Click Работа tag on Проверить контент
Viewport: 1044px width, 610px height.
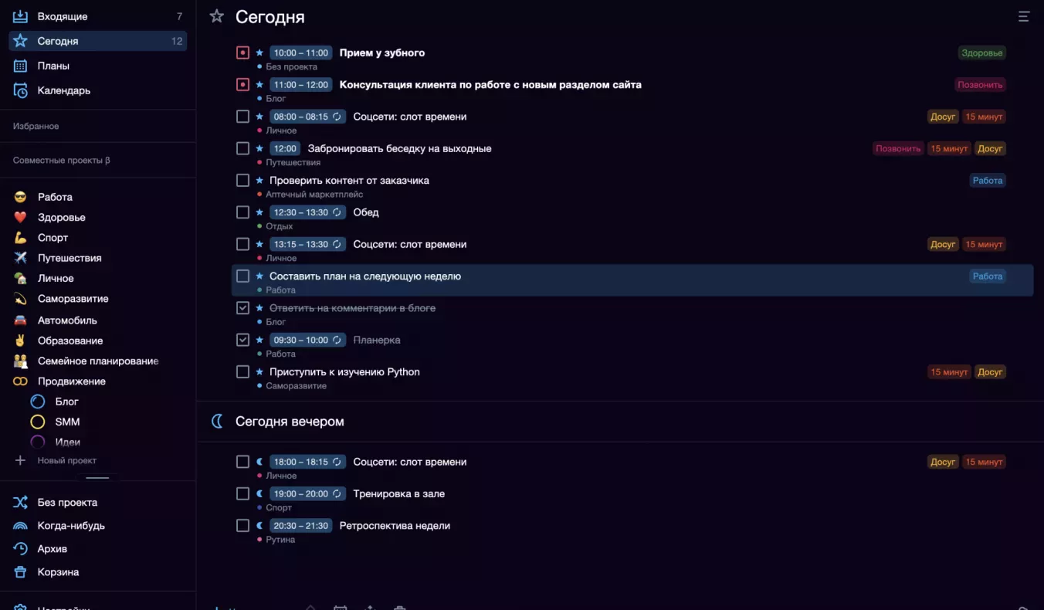pos(988,181)
